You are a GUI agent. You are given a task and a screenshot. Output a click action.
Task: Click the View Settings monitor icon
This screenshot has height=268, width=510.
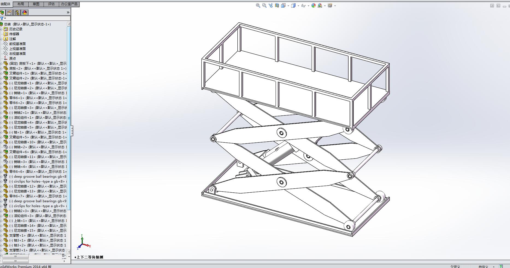point(330,5)
